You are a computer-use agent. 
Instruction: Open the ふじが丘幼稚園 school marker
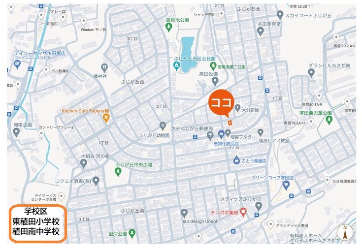coord(163,126)
